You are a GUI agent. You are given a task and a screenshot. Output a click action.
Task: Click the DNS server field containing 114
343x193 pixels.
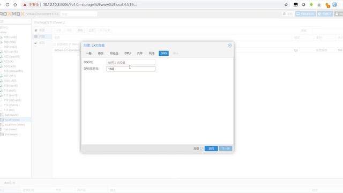(x=131, y=69)
